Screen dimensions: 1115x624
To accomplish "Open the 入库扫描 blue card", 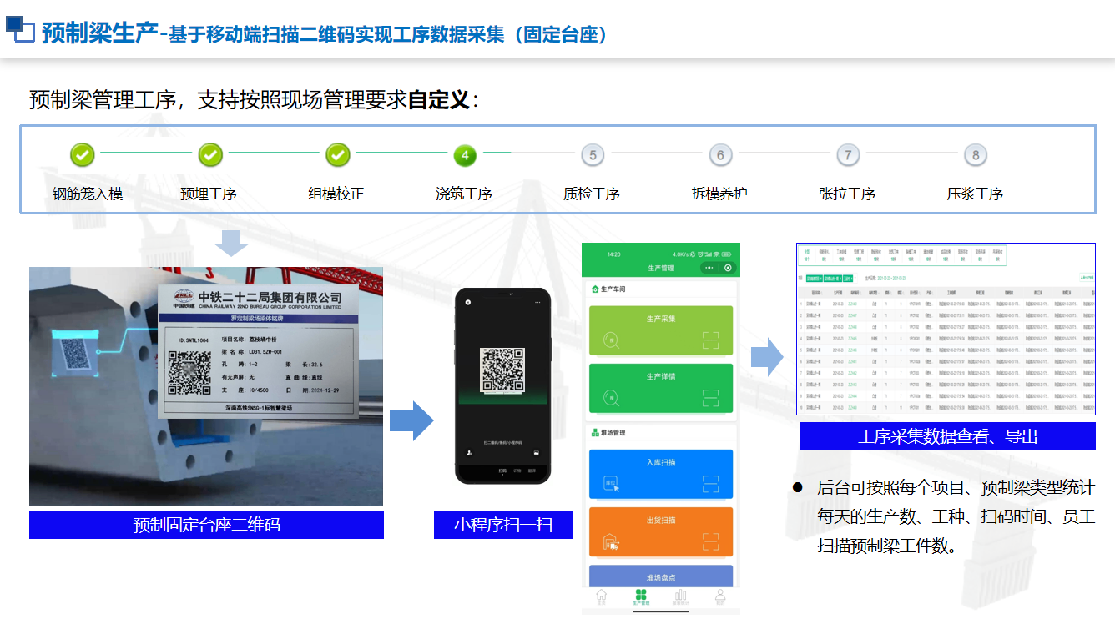I will pos(661,474).
